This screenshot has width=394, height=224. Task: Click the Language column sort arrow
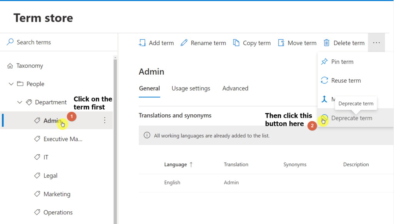click(x=191, y=164)
